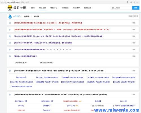Open 【和平精英QQ小号】 category link

coord(21,101)
